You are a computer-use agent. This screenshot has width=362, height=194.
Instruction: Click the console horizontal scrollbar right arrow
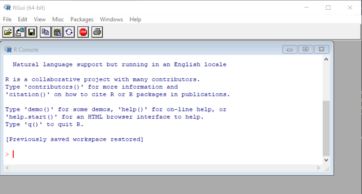click(x=318, y=168)
